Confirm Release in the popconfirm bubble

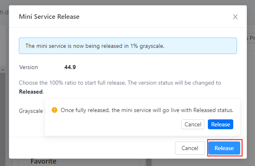[221, 124]
